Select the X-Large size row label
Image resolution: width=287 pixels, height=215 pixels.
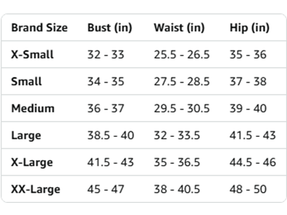(32, 162)
